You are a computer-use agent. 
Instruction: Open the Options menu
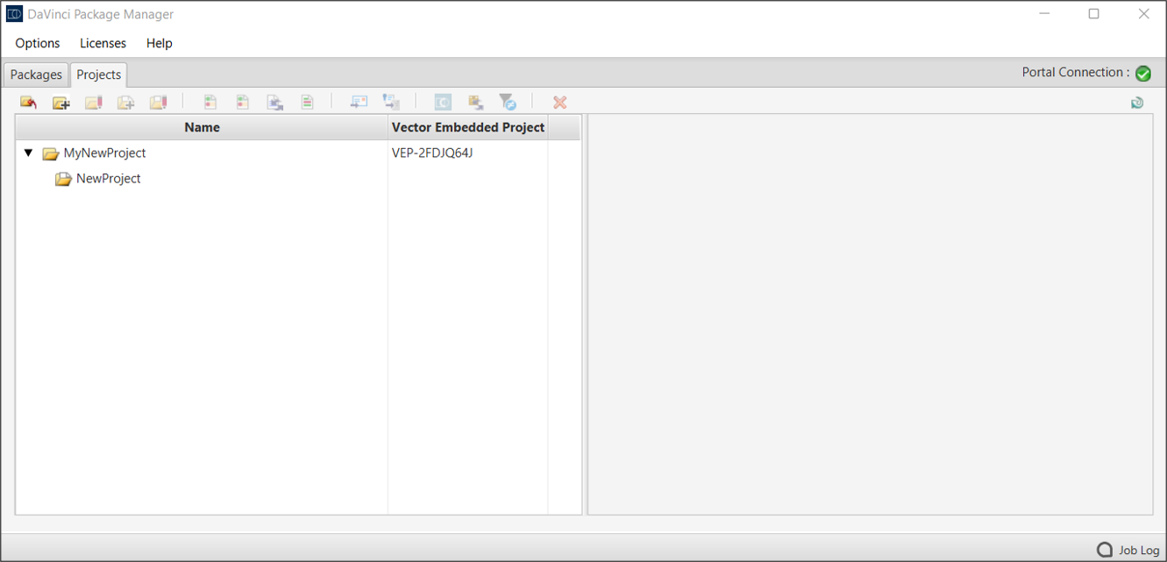point(38,43)
